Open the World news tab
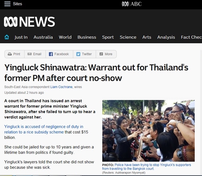The height and width of the screenshot is (176, 202). [65, 37]
